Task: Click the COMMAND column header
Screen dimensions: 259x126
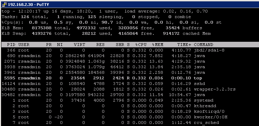Action: (x=204, y=45)
